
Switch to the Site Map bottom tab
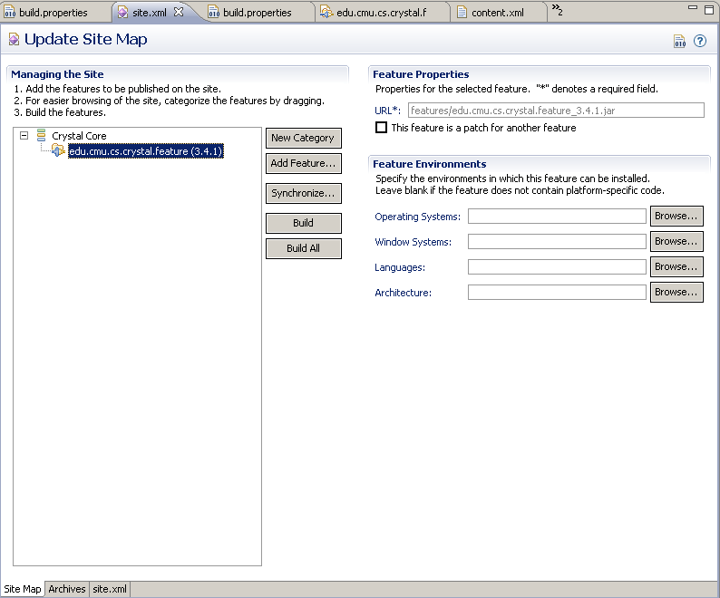pyautogui.click(x=23, y=589)
